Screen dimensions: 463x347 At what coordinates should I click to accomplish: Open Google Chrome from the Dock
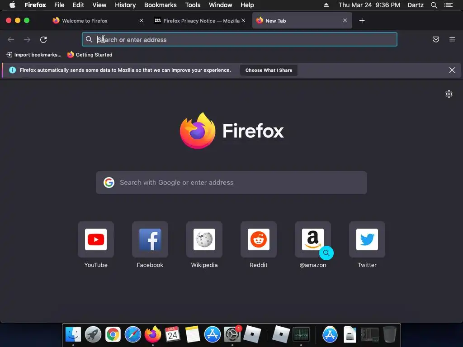pyautogui.click(x=113, y=335)
